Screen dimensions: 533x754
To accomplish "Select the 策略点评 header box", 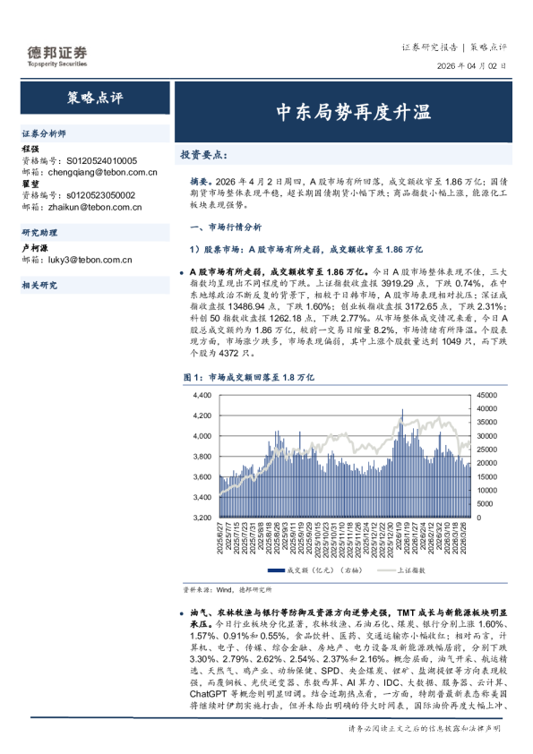I will [x=95, y=98].
